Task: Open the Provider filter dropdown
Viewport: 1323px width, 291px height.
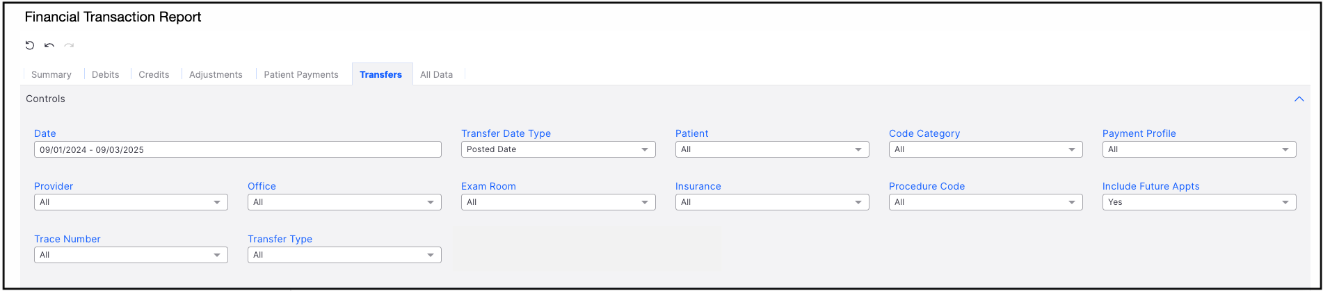Action: [131, 202]
